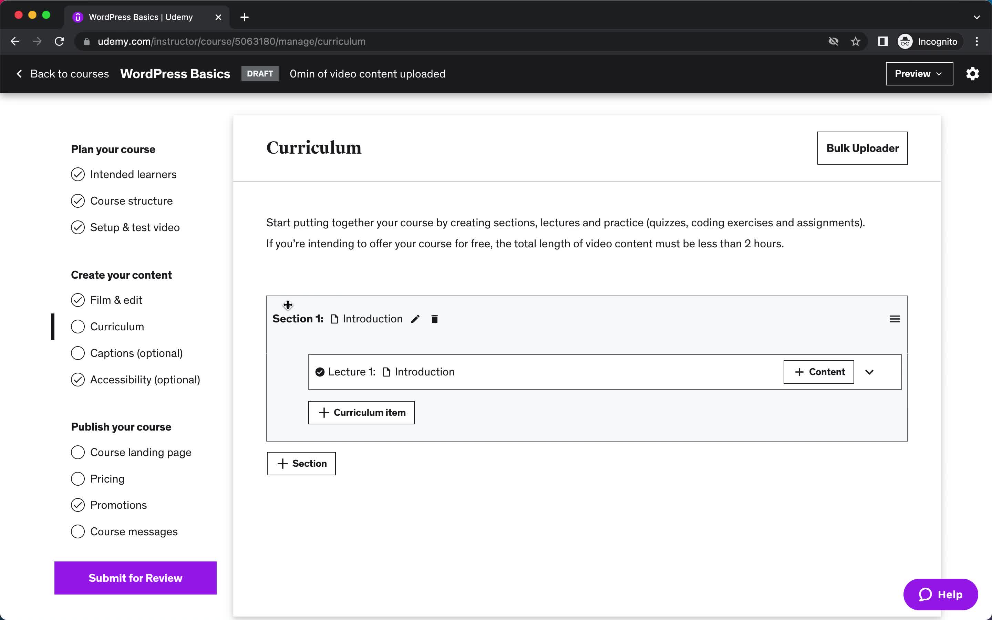Click the Add Section button

coord(301,463)
